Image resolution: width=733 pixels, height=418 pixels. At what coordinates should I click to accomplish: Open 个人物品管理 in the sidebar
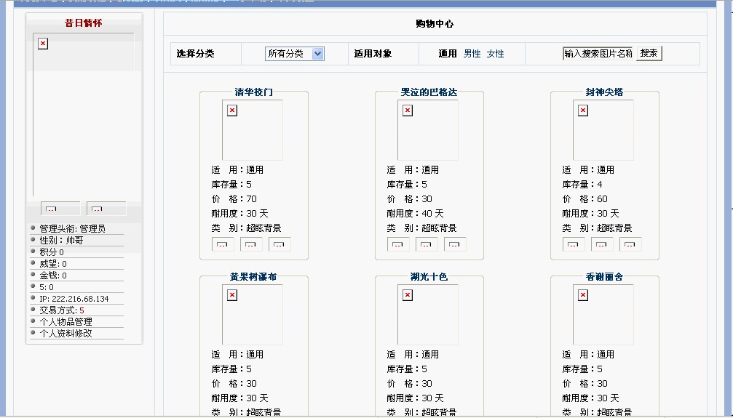[x=66, y=322]
